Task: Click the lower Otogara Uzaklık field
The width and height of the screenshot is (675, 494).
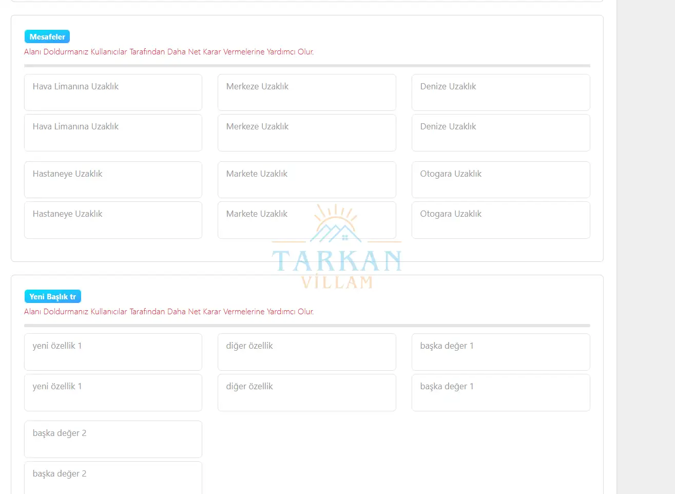Action: pos(500,220)
